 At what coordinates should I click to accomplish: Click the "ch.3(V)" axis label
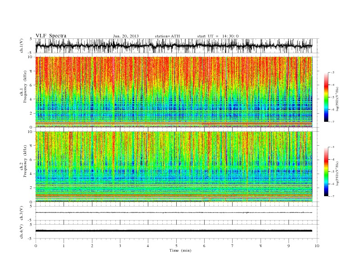tap(22, 213)
